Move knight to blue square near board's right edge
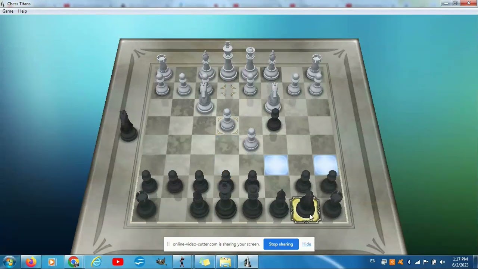This screenshot has width=478, height=269. pyautogui.click(x=325, y=165)
